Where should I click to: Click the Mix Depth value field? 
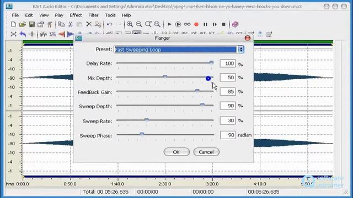point(228,78)
